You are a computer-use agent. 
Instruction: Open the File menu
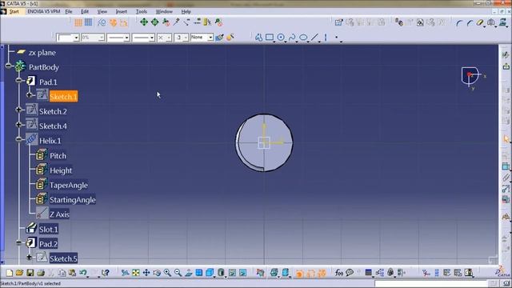tap(69, 11)
